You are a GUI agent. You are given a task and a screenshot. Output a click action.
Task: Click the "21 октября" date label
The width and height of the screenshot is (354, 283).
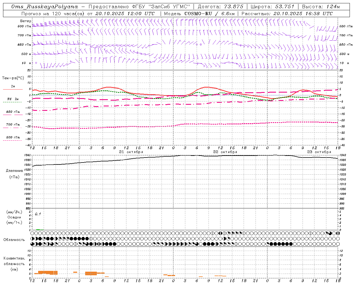point(131,152)
